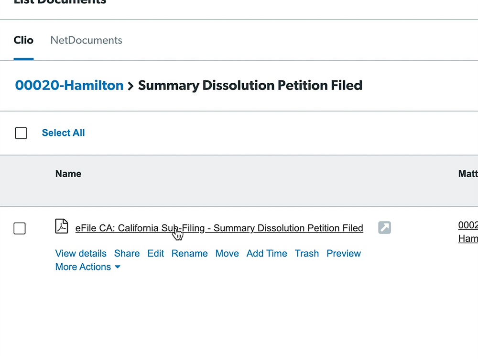Click the Name column header
Viewport: 478px width, 359px height.
point(68,174)
